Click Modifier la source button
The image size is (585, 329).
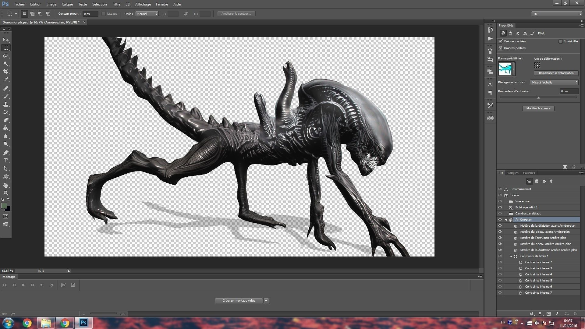[538, 108]
